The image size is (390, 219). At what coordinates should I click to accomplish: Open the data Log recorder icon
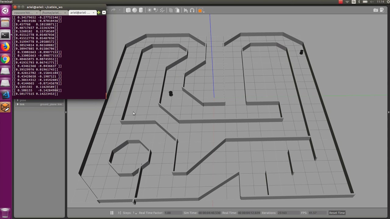(x=382, y=10)
